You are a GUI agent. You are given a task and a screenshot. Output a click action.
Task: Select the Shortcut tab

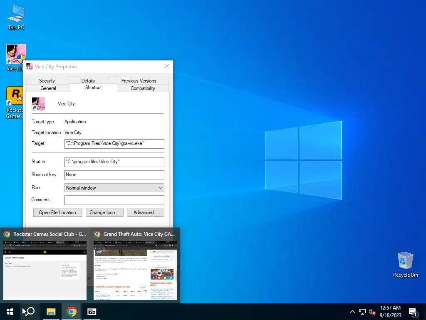coord(94,87)
